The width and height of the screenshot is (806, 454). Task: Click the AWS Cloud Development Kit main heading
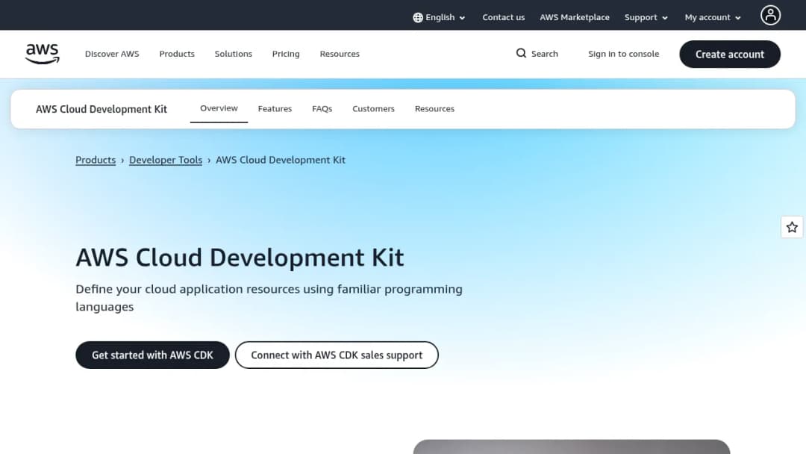point(240,258)
